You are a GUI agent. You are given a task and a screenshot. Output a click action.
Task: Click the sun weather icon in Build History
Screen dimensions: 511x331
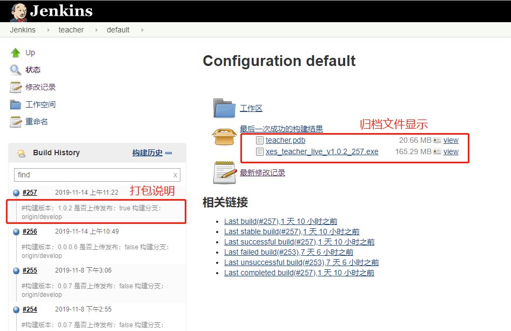(22, 153)
